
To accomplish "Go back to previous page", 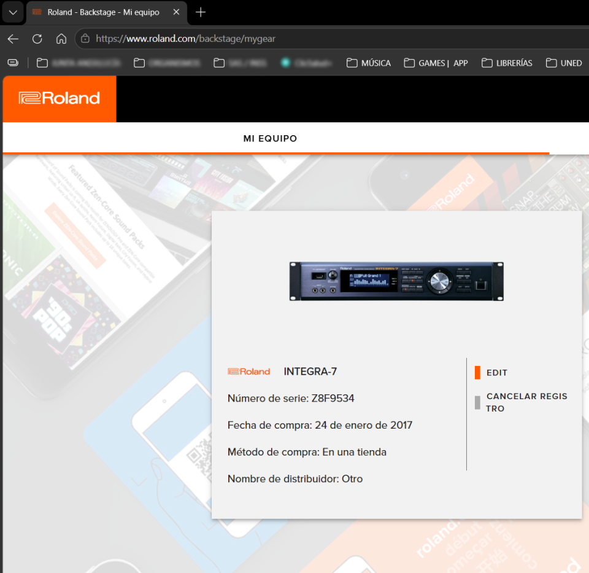I will click(x=13, y=39).
